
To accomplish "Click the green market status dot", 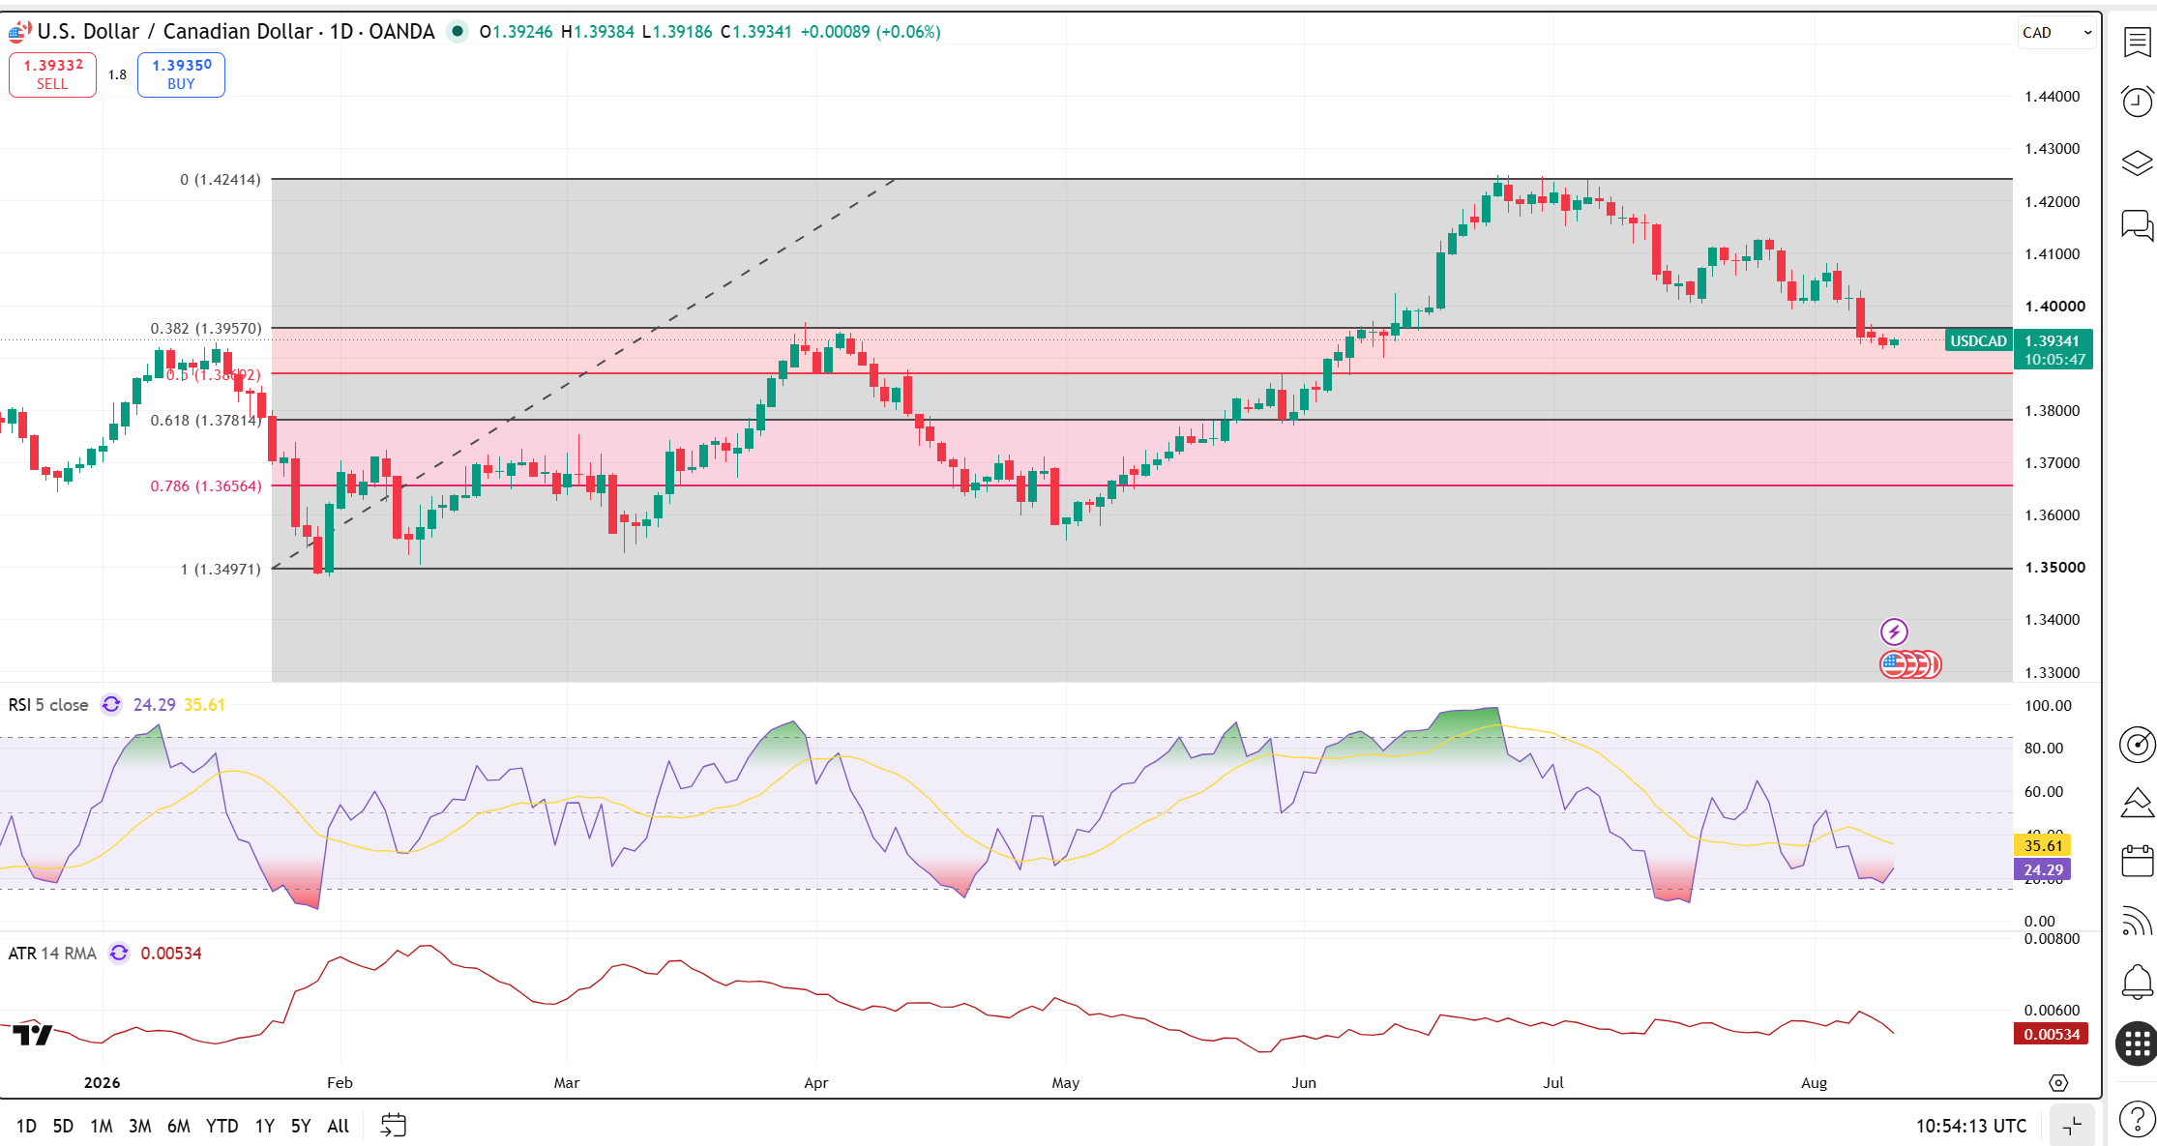I will 458,32.
